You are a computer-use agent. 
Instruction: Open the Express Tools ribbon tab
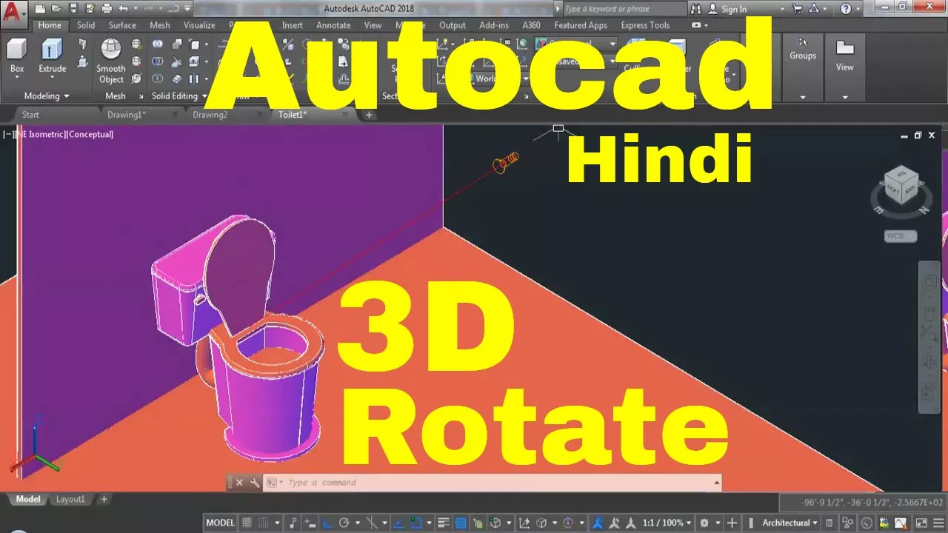coord(644,25)
